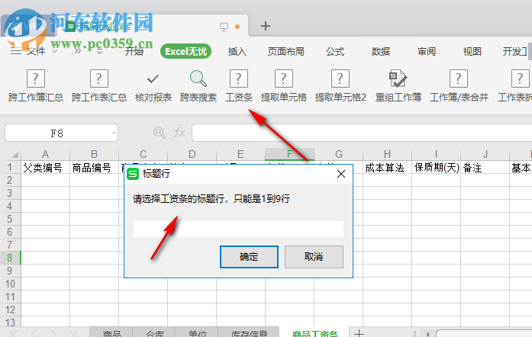Screen dimensions: 532x337
Task: Click cell containing 父类编号
Action: (x=45, y=168)
